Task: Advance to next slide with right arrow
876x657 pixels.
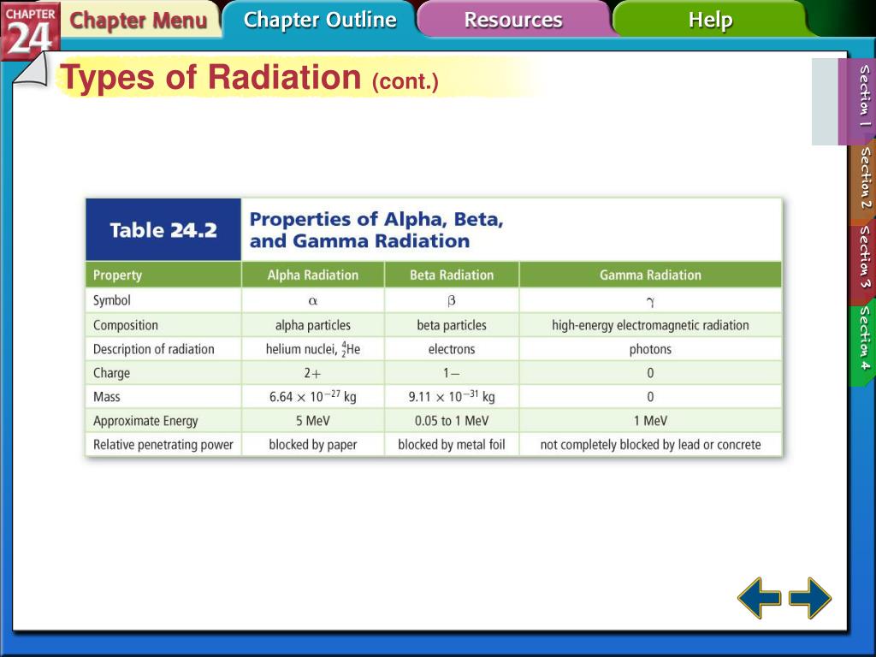Action: pos(809,598)
